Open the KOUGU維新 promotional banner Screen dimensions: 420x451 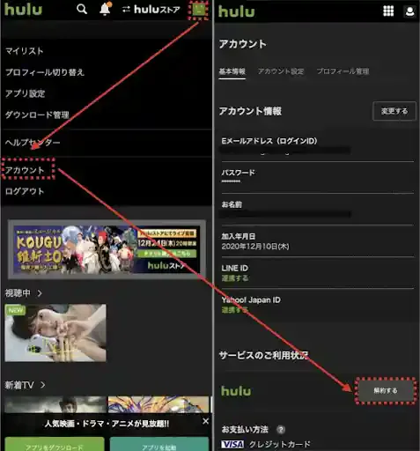tap(107, 249)
